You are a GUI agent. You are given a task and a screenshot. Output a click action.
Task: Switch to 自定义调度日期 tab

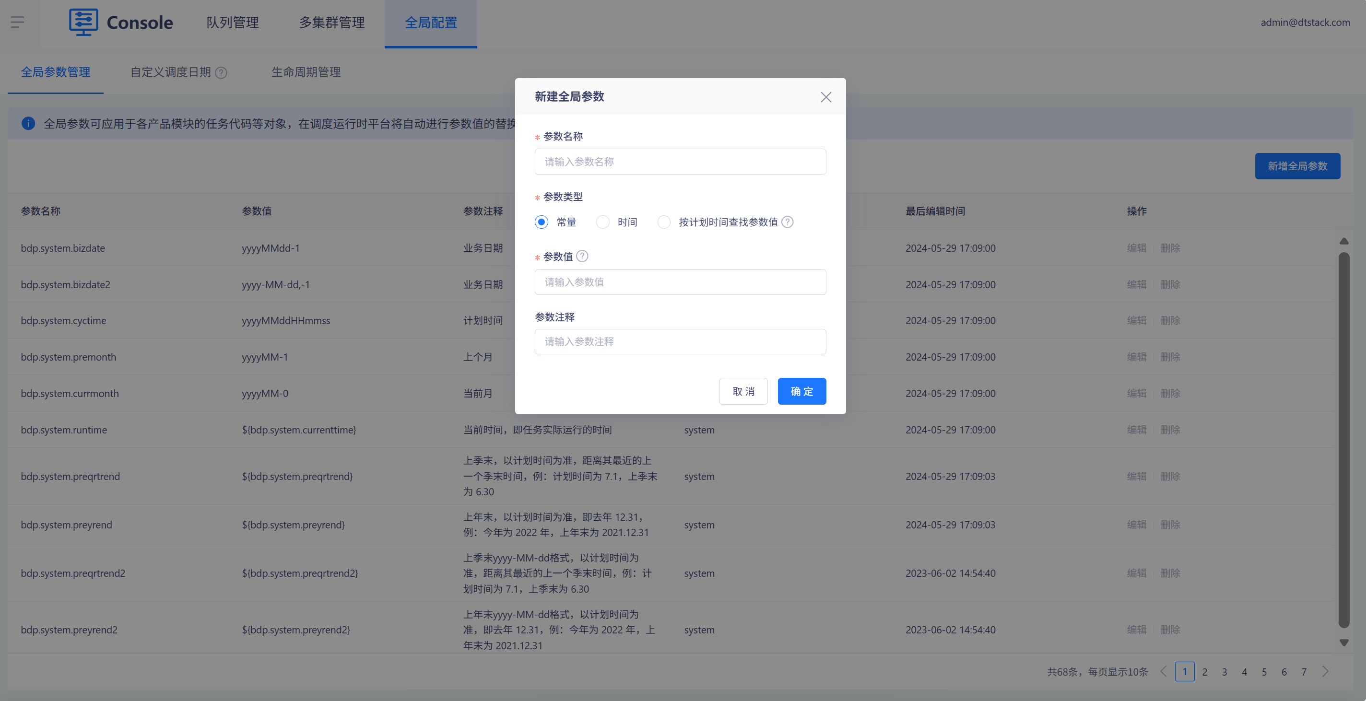point(170,72)
